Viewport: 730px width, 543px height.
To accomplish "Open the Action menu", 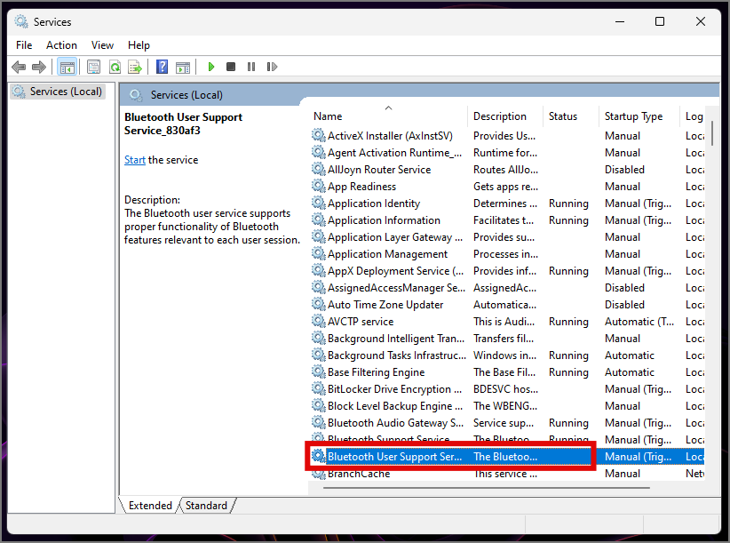I will [x=61, y=45].
